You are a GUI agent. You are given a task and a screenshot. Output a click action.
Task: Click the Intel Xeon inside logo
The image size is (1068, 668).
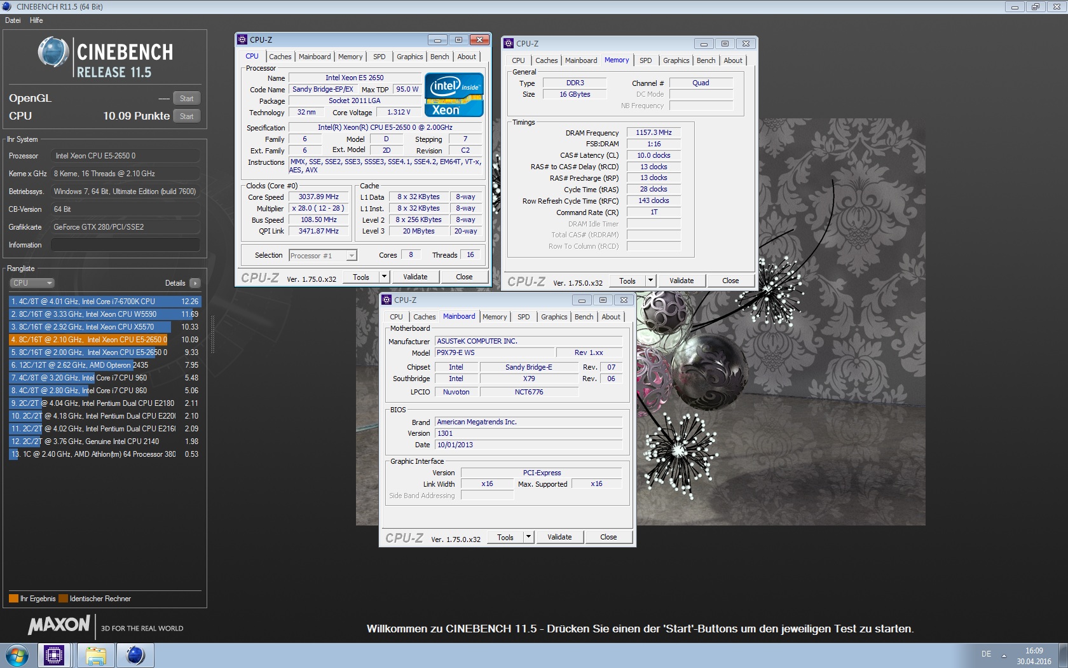(455, 94)
